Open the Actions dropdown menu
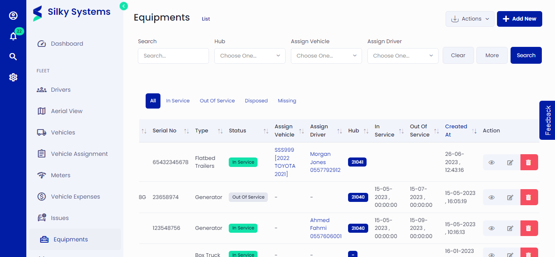The width and height of the screenshot is (555, 257). [470, 19]
